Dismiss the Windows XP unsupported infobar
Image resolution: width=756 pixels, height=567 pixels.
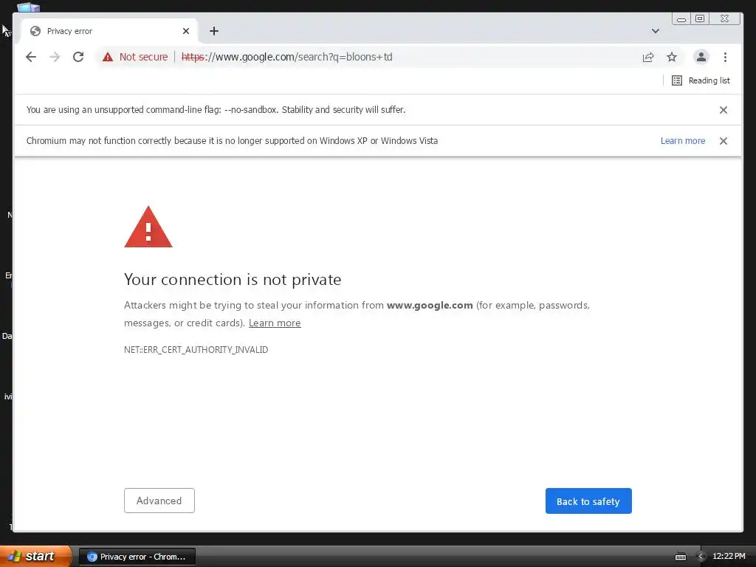(x=724, y=141)
